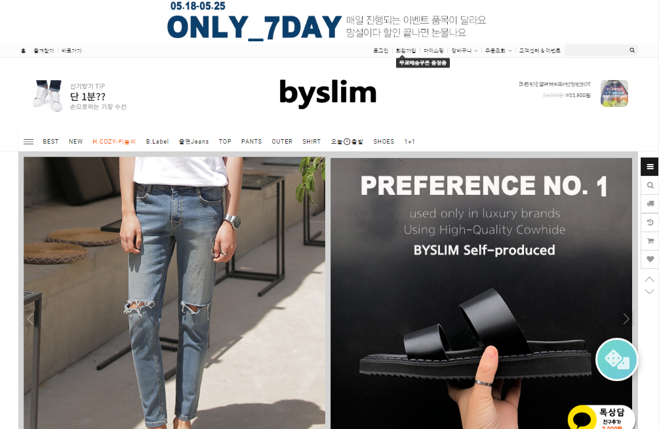The height and width of the screenshot is (429, 659).
Task: Click the byslim logo
Action: pos(328,93)
